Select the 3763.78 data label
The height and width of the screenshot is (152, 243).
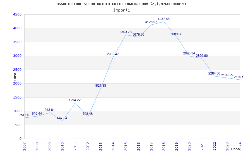click(125, 32)
